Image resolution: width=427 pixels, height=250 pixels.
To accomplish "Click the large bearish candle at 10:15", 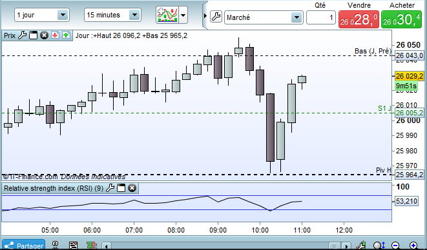I will pos(270,128).
